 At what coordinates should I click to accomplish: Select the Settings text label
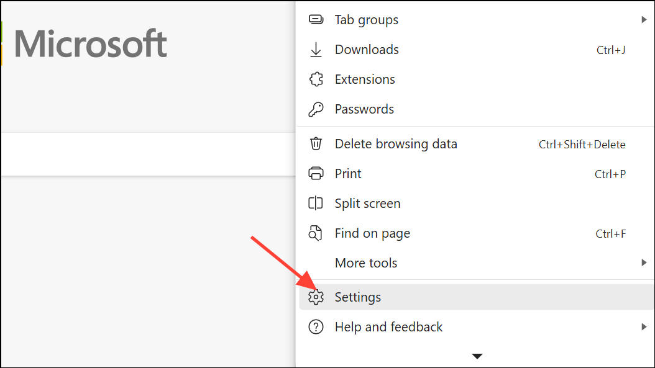pos(357,297)
